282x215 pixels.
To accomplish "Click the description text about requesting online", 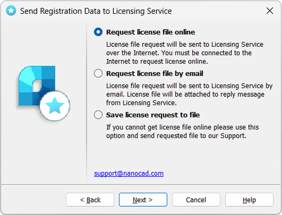I will [x=185, y=53].
